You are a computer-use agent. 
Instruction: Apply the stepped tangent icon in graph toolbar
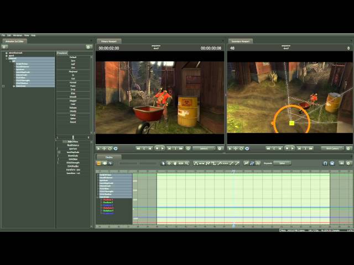click(214, 163)
